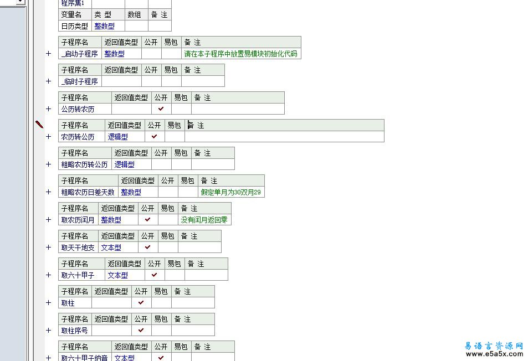
Task: Click the 类 型 column header
Action: 108,14
